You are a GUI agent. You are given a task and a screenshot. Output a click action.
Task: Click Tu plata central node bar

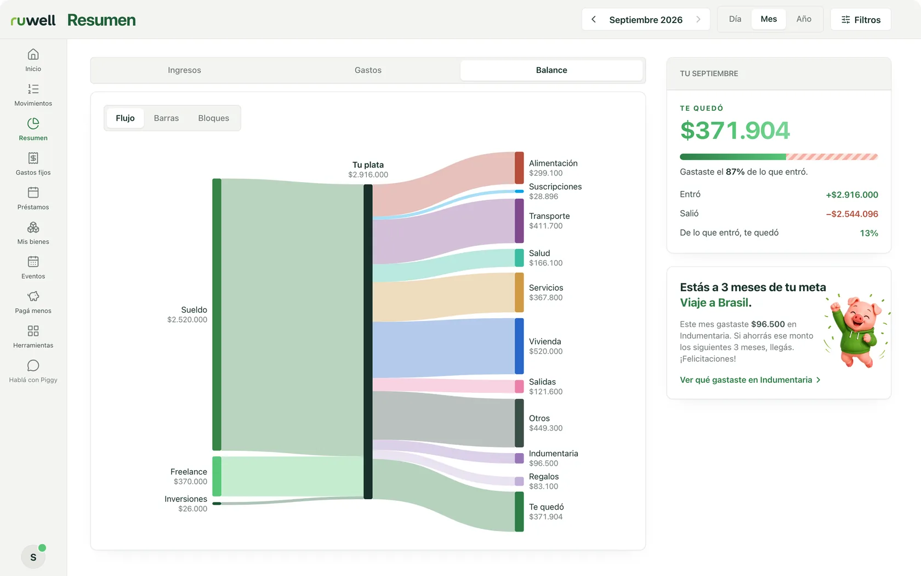pyautogui.click(x=368, y=342)
